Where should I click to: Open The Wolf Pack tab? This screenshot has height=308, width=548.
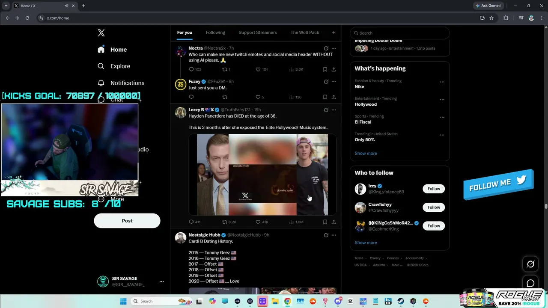click(x=305, y=33)
